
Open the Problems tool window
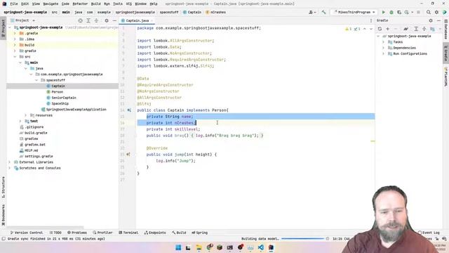(77, 233)
